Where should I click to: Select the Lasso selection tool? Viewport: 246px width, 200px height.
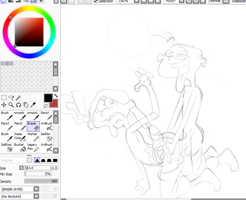(x=11, y=98)
